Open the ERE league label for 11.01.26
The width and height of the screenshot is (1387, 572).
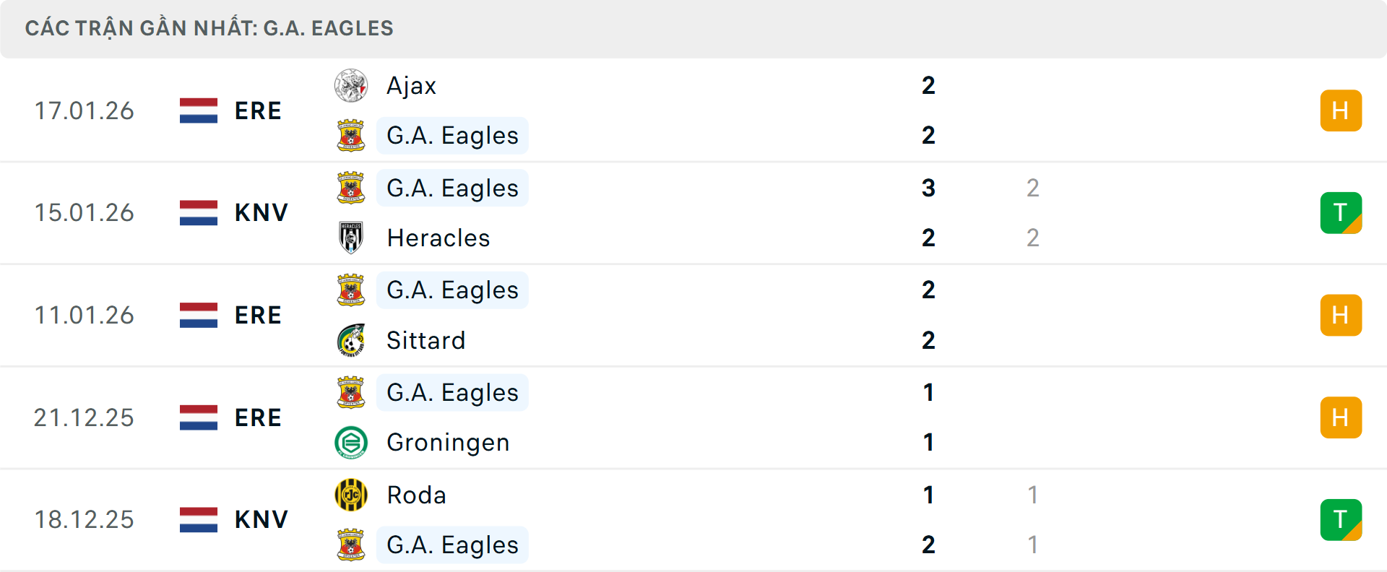tap(258, 315)
